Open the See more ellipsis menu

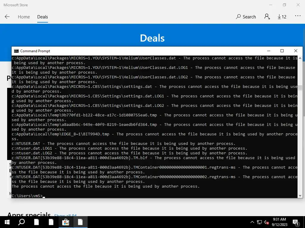point(298,16)
